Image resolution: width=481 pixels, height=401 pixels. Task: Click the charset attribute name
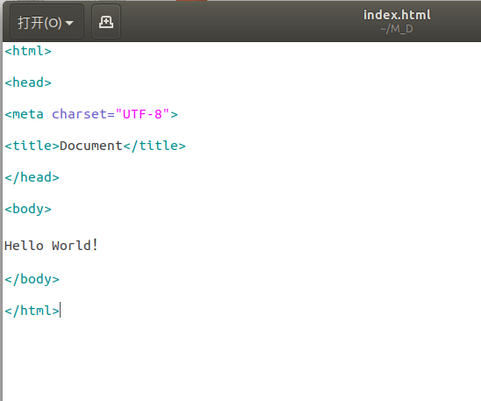[79, 114]
